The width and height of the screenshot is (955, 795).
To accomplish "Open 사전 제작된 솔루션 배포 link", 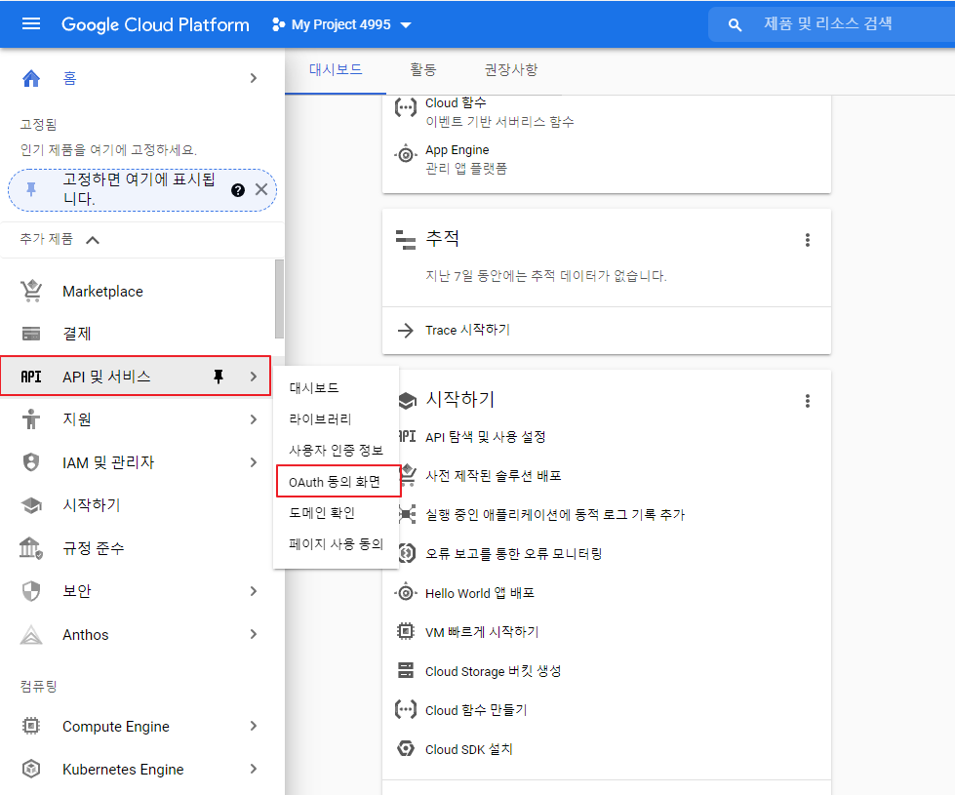I will (x=493, y=476).
